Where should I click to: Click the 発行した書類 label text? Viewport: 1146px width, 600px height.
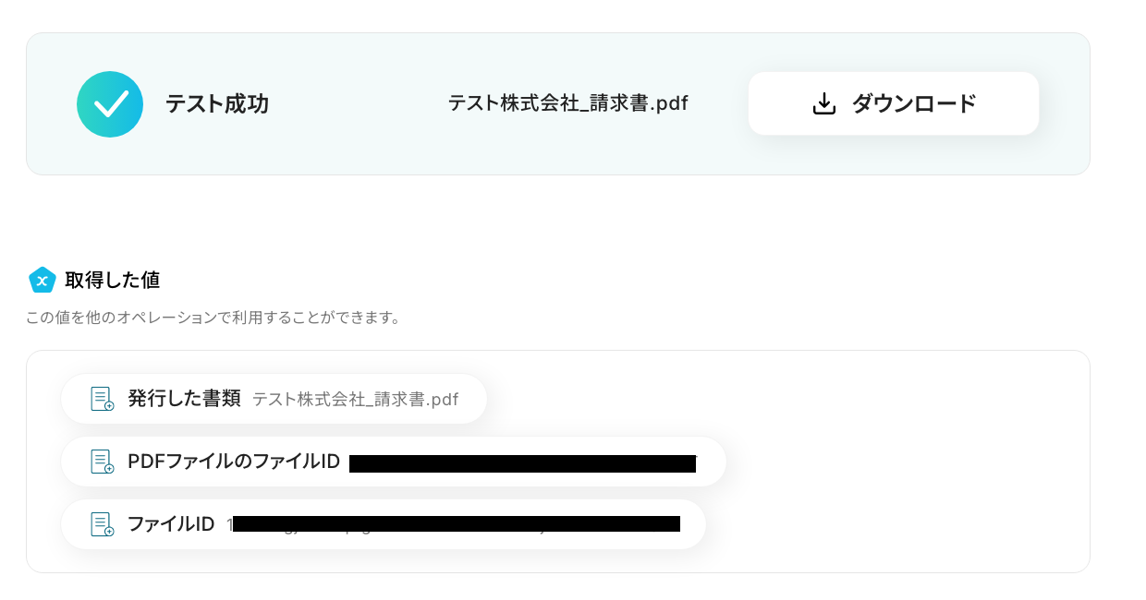184,399
